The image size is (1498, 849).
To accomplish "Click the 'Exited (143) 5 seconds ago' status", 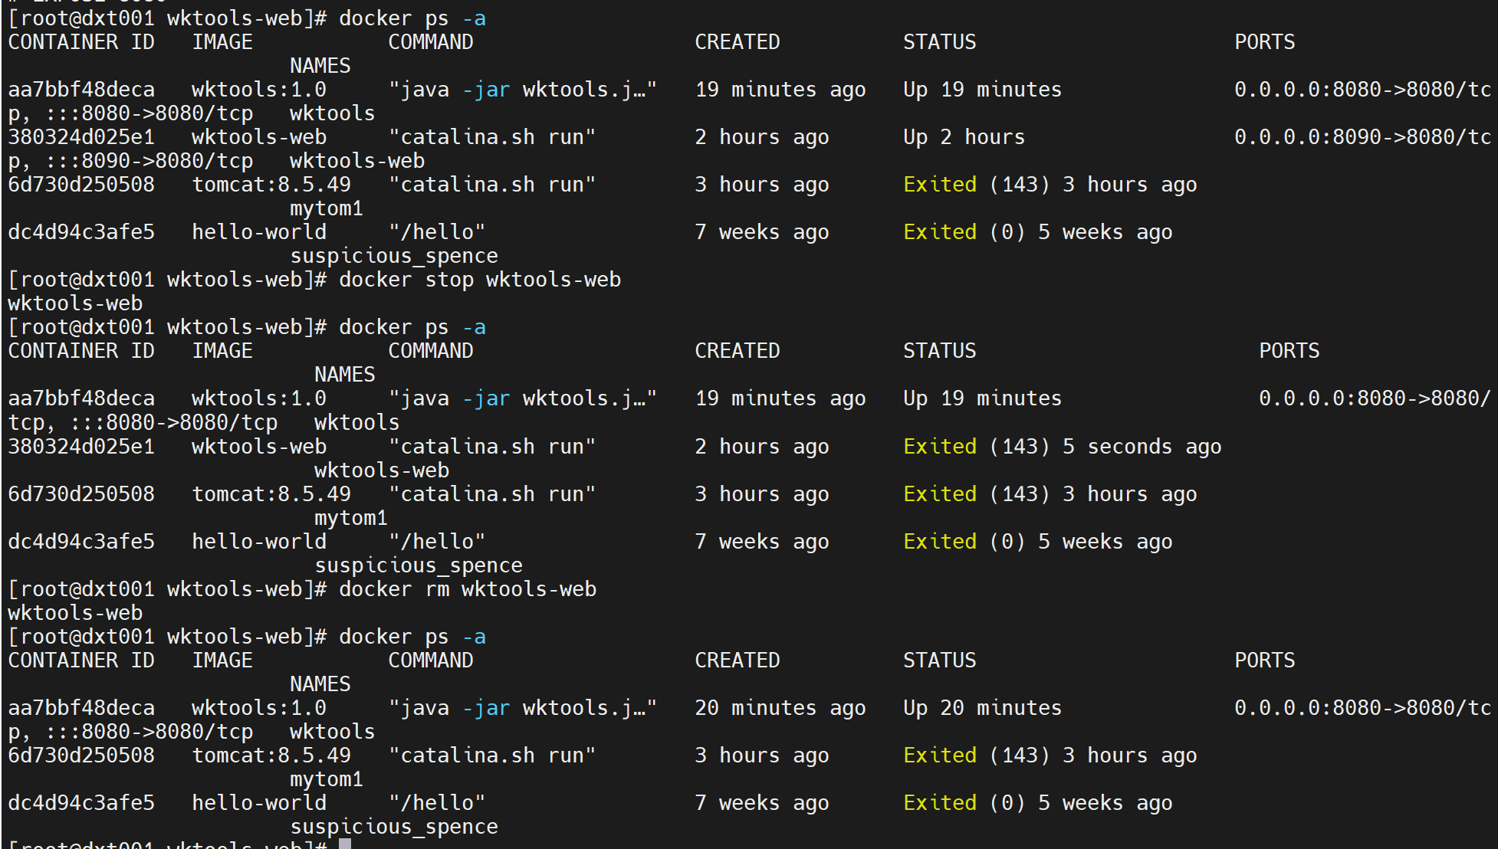I will click(x=1061, y=447).
